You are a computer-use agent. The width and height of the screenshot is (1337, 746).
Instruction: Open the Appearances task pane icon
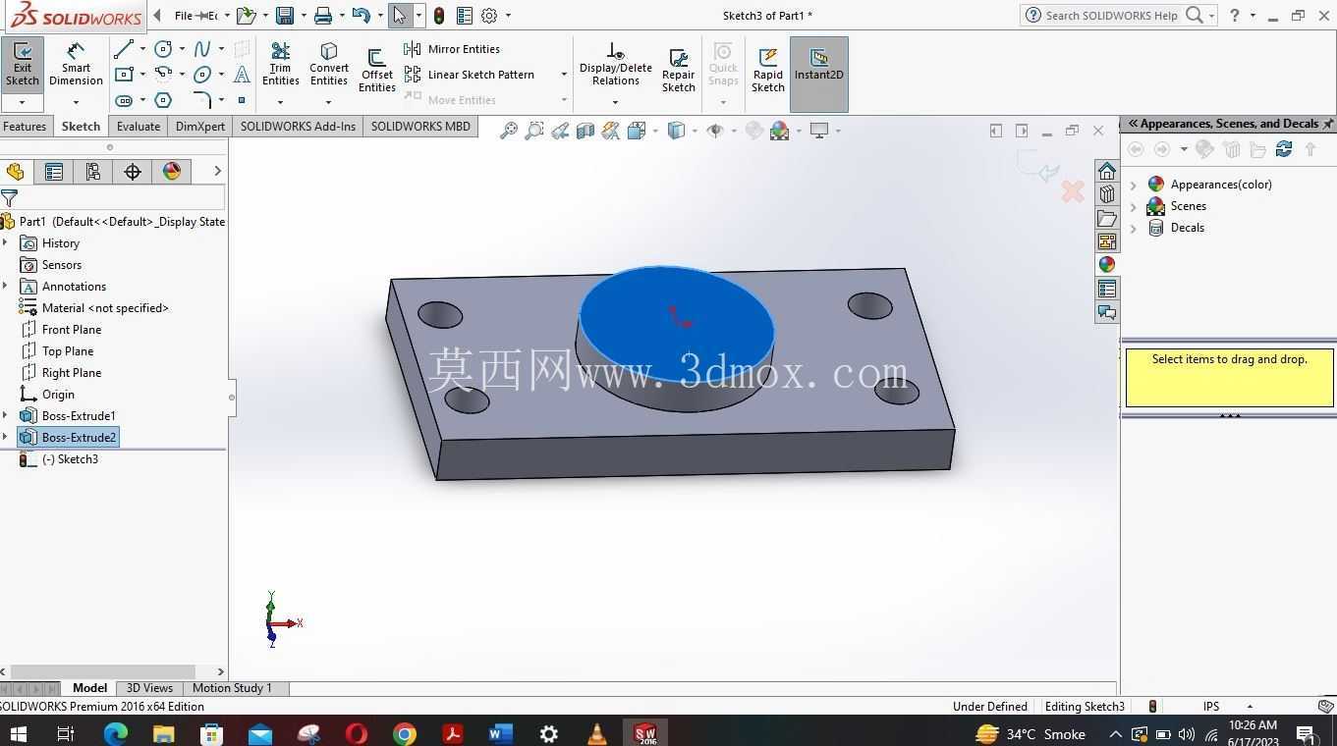point(1107,265)
